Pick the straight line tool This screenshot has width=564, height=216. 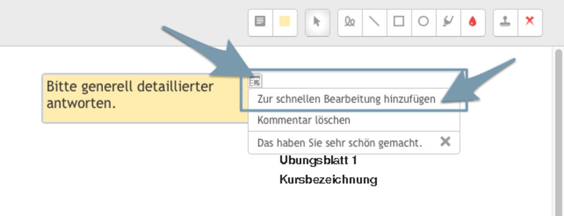[375, 22]
